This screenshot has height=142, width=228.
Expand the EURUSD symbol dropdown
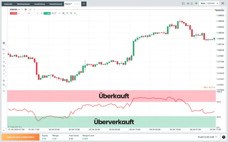22,9
